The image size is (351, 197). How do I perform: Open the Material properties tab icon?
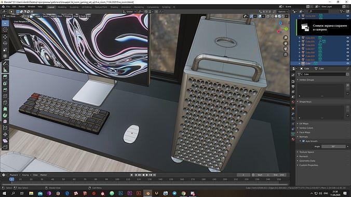click(293, 139)
